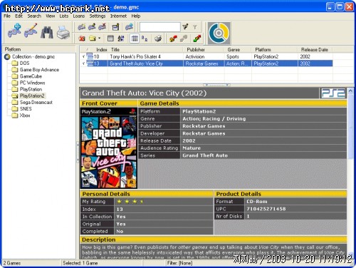356x268 pixels.
Task: Click the green-red arrows loan manager icon
Action: [x=197, y=38]
